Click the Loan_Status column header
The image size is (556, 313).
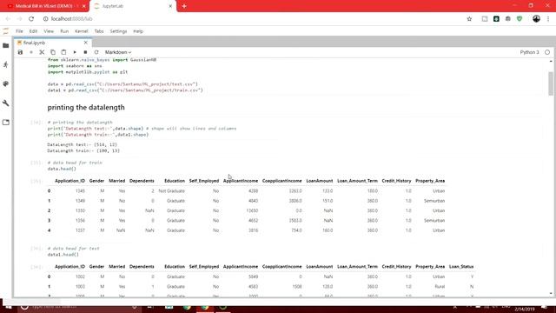point(461,267)
